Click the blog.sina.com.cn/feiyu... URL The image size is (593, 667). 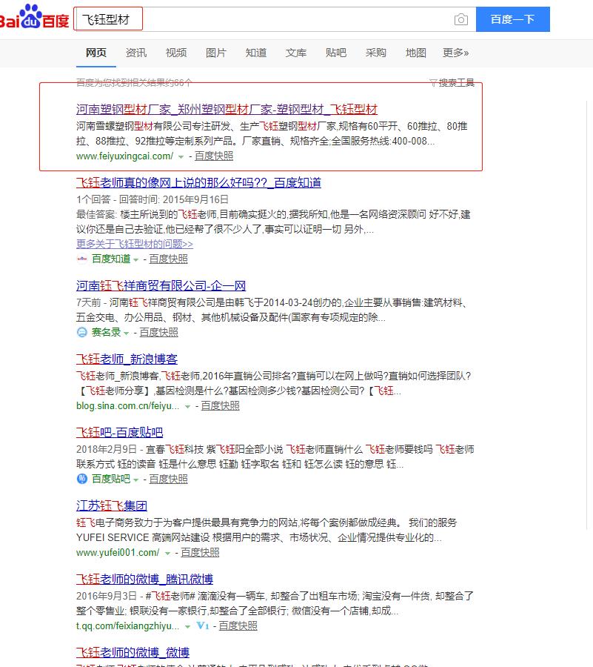tap(127, 406)
